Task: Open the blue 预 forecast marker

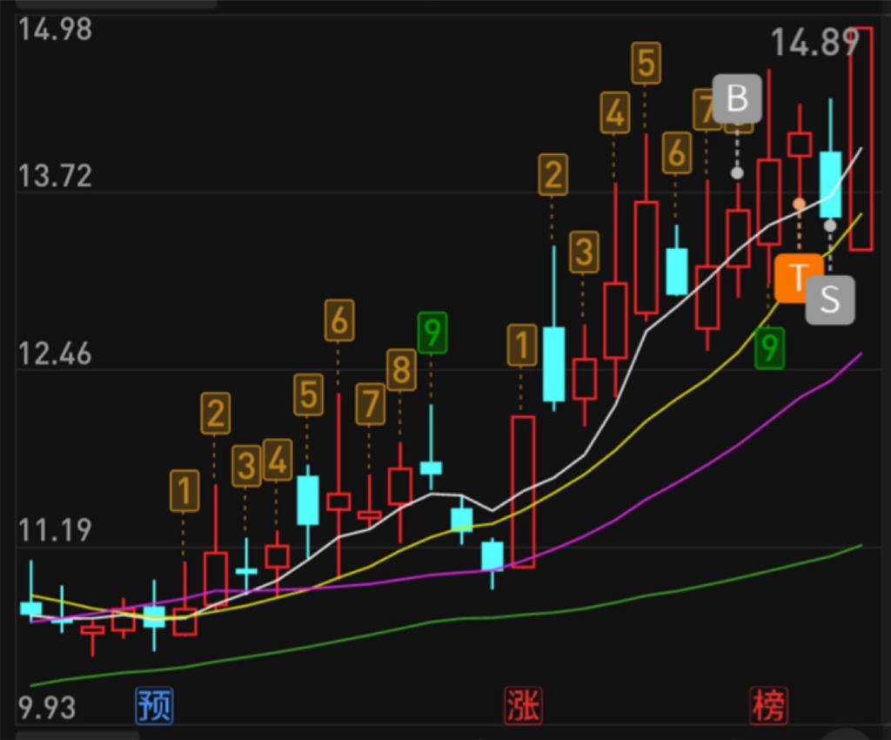Action: [x=154, y=705]
